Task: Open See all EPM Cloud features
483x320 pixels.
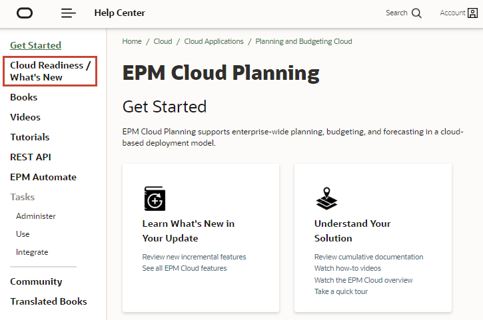Action: 185,268
